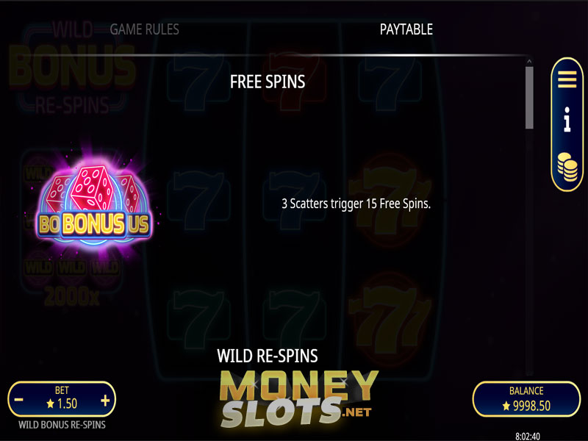Click the star icon beside bet value
Image resolution: width=588 pixels, height=441 pixels.
(50, 404)
